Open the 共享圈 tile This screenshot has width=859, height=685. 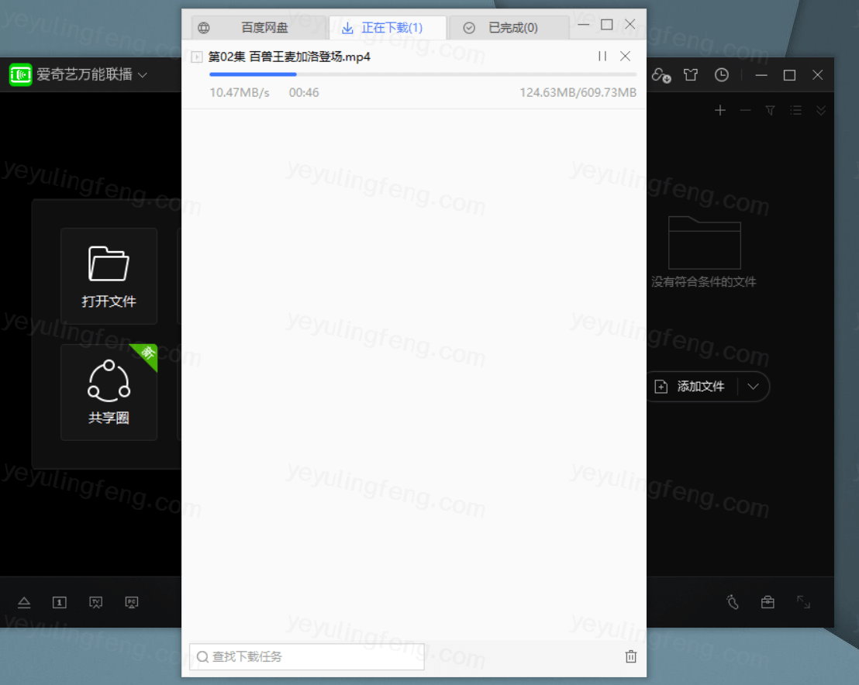109,393
